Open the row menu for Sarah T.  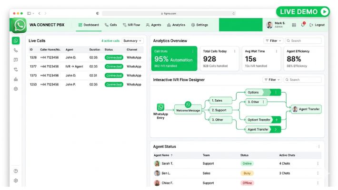pos(318,163)
